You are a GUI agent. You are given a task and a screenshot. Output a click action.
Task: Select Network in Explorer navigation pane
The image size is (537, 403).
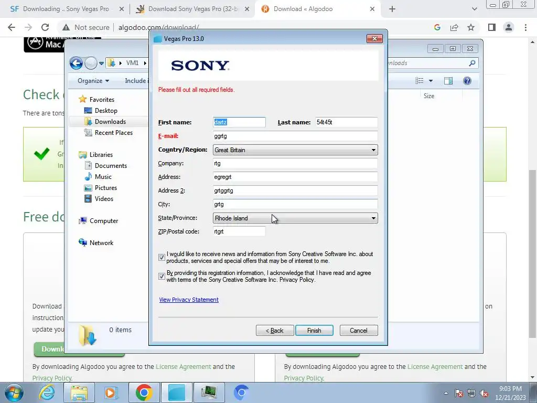pyautogui.click(x=101, y=242)
